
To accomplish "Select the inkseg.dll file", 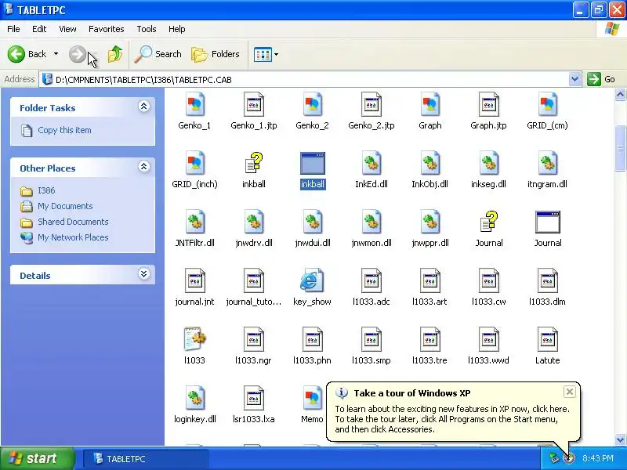I will tap(488, 170).
